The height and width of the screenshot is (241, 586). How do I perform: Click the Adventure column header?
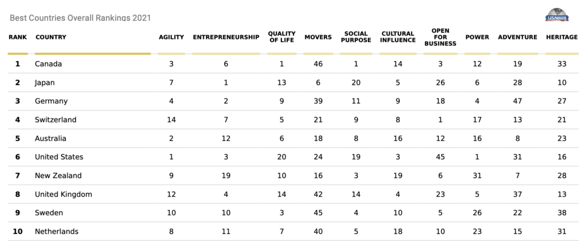[517, 37]
